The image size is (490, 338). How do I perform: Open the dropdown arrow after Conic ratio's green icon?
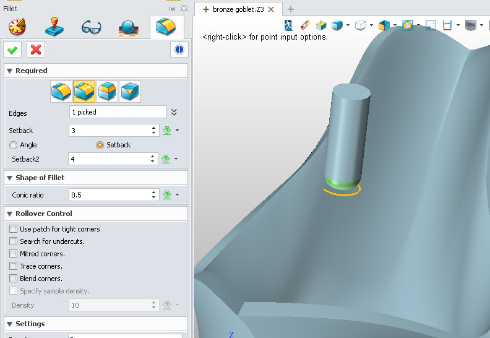(177, 195)
